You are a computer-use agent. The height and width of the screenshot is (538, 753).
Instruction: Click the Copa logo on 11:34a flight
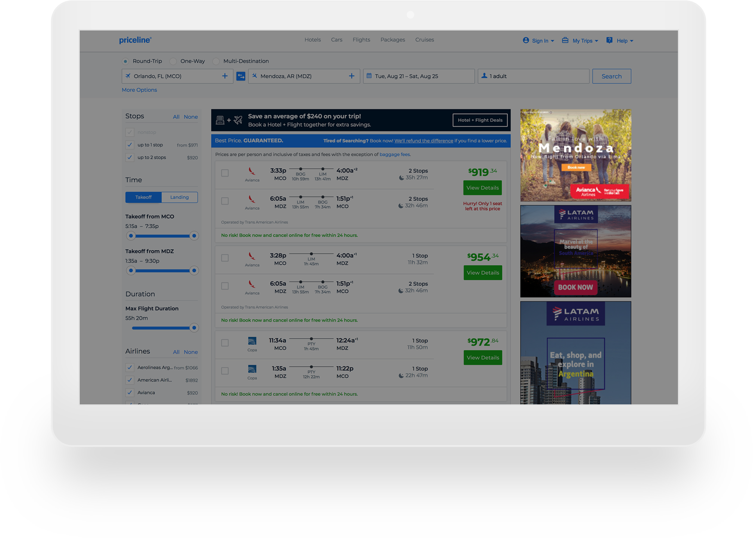click(252, 341)
